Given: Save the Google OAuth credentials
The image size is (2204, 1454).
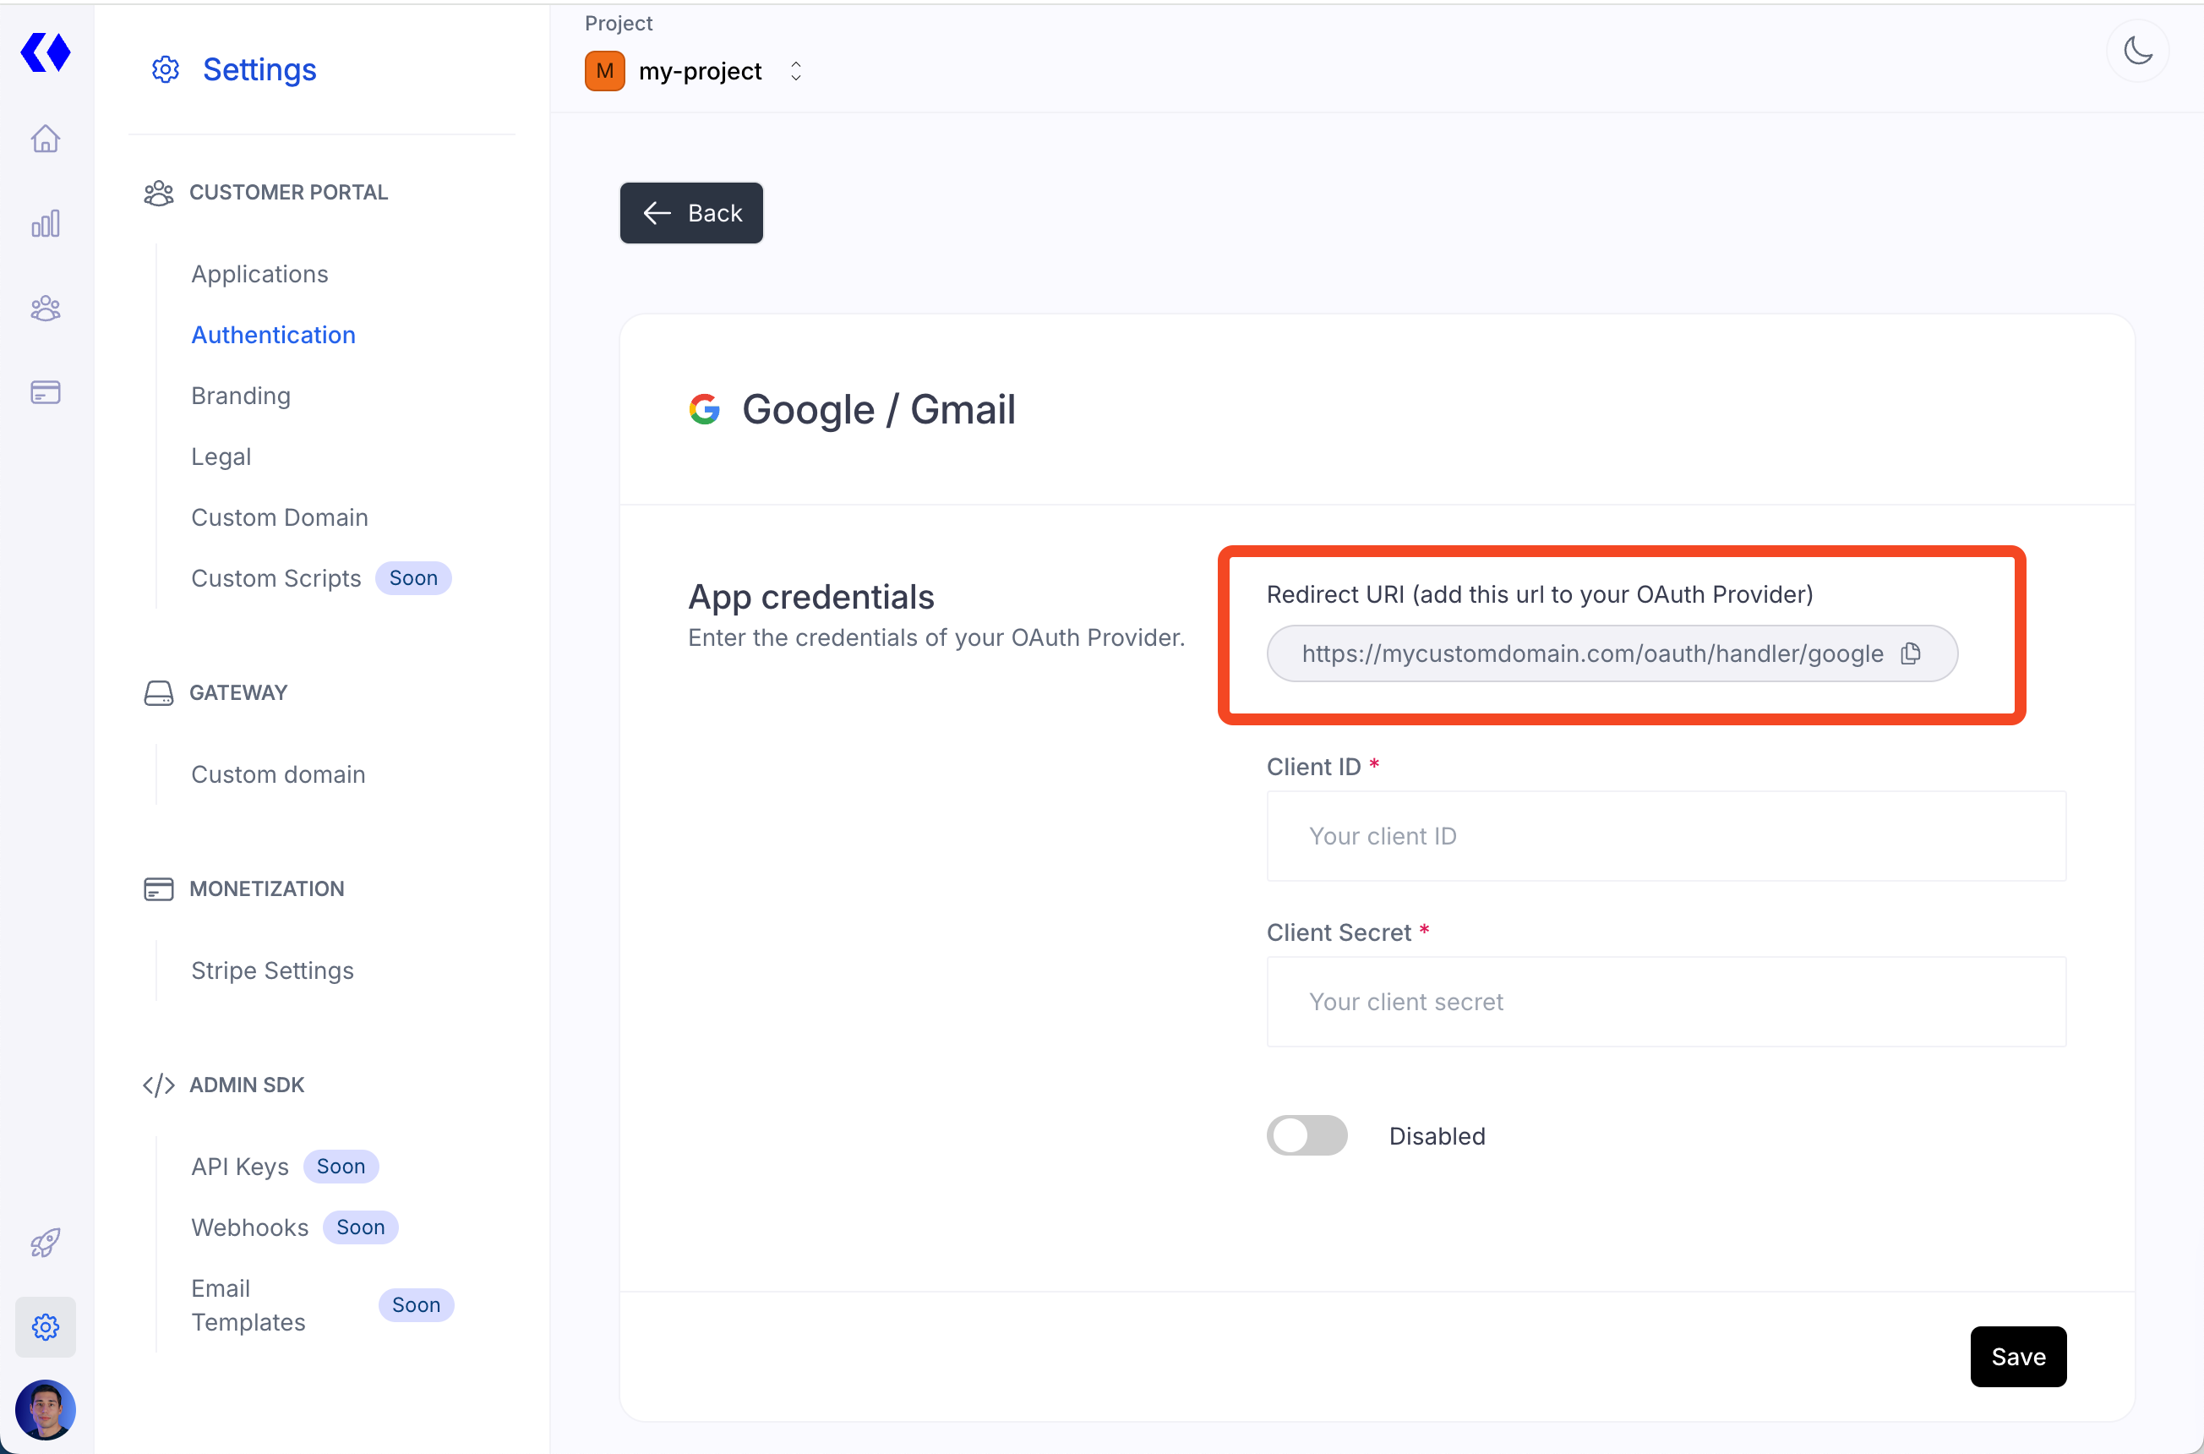Looking at the screenshot, I should click(x=2018, y=1357).
